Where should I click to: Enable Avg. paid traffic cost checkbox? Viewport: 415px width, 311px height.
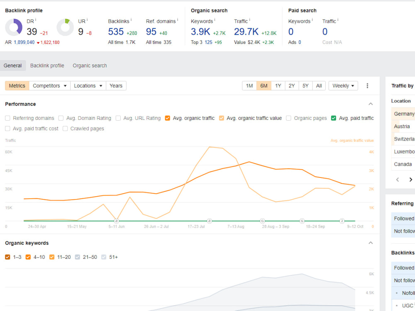(7, 129)
